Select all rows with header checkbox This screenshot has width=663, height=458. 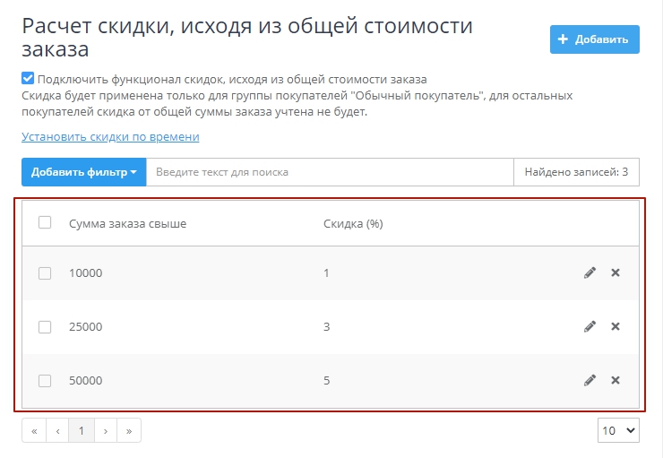[x=45, y=223]
